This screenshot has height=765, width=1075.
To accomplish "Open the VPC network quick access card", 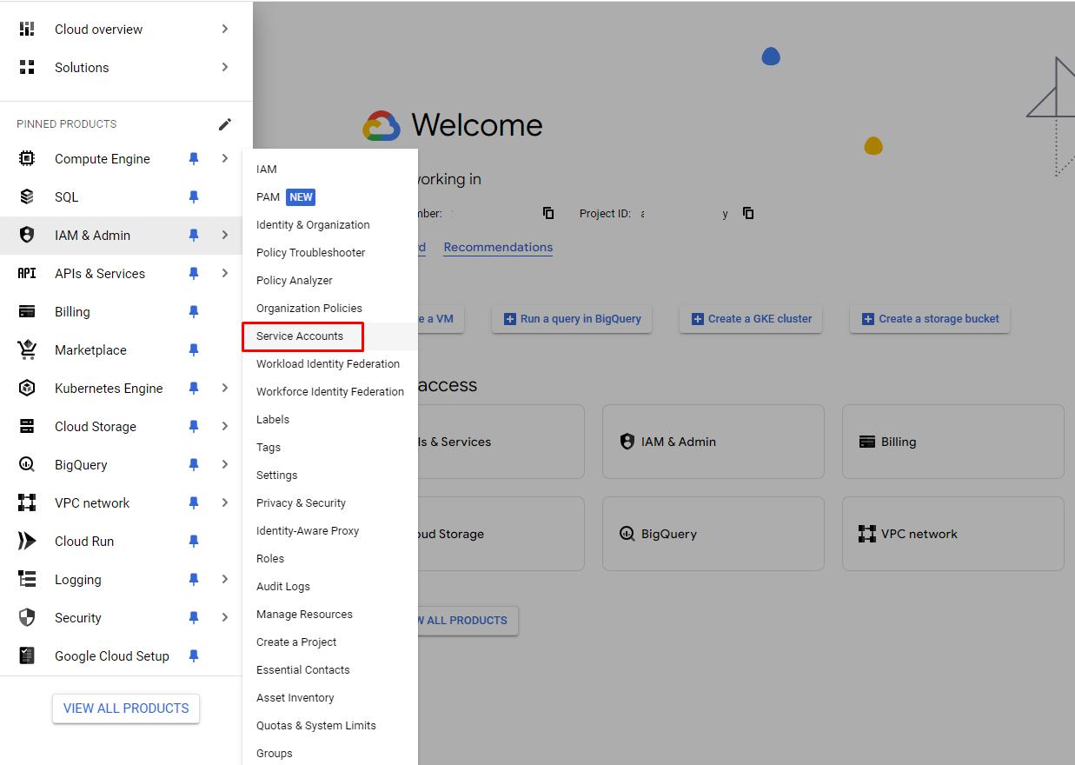I will point(953,534).
